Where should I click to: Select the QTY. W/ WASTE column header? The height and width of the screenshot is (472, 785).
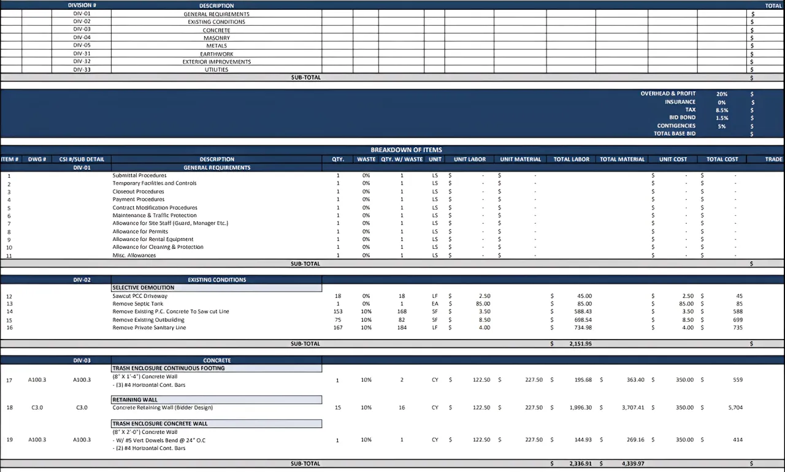402,159
